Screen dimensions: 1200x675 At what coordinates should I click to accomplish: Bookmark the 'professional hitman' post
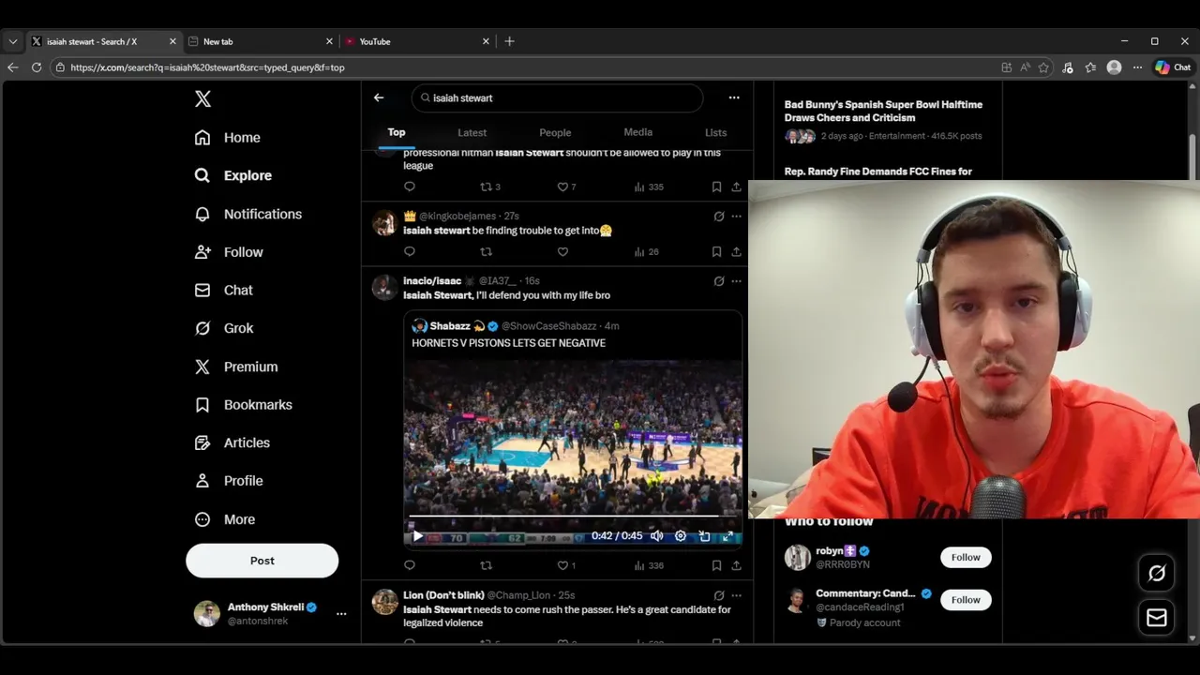click(716, 187)
